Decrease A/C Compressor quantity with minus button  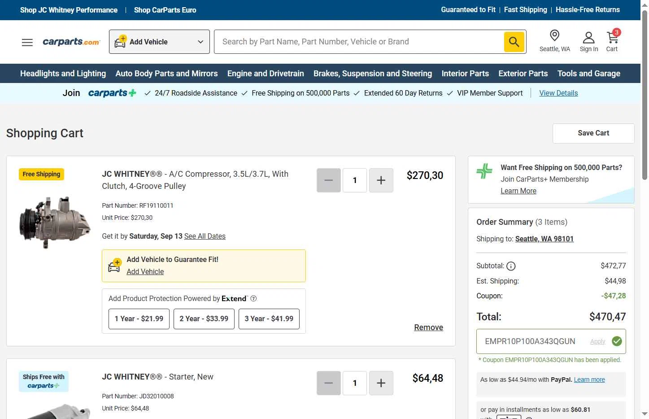coord(329,180)
